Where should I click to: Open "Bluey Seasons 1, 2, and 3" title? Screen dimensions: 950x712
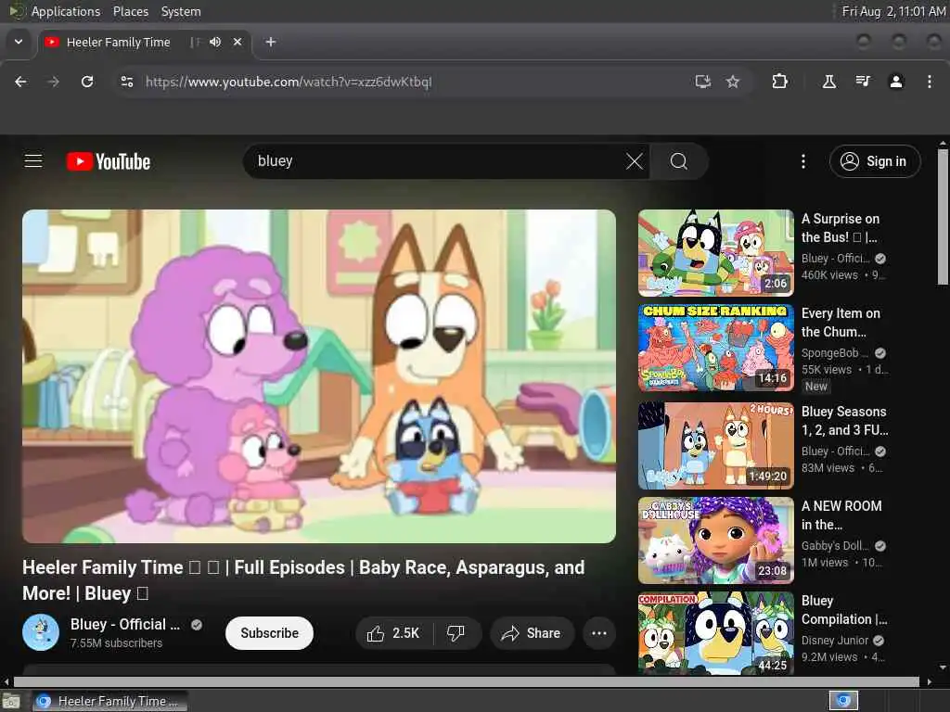point(844,421)
